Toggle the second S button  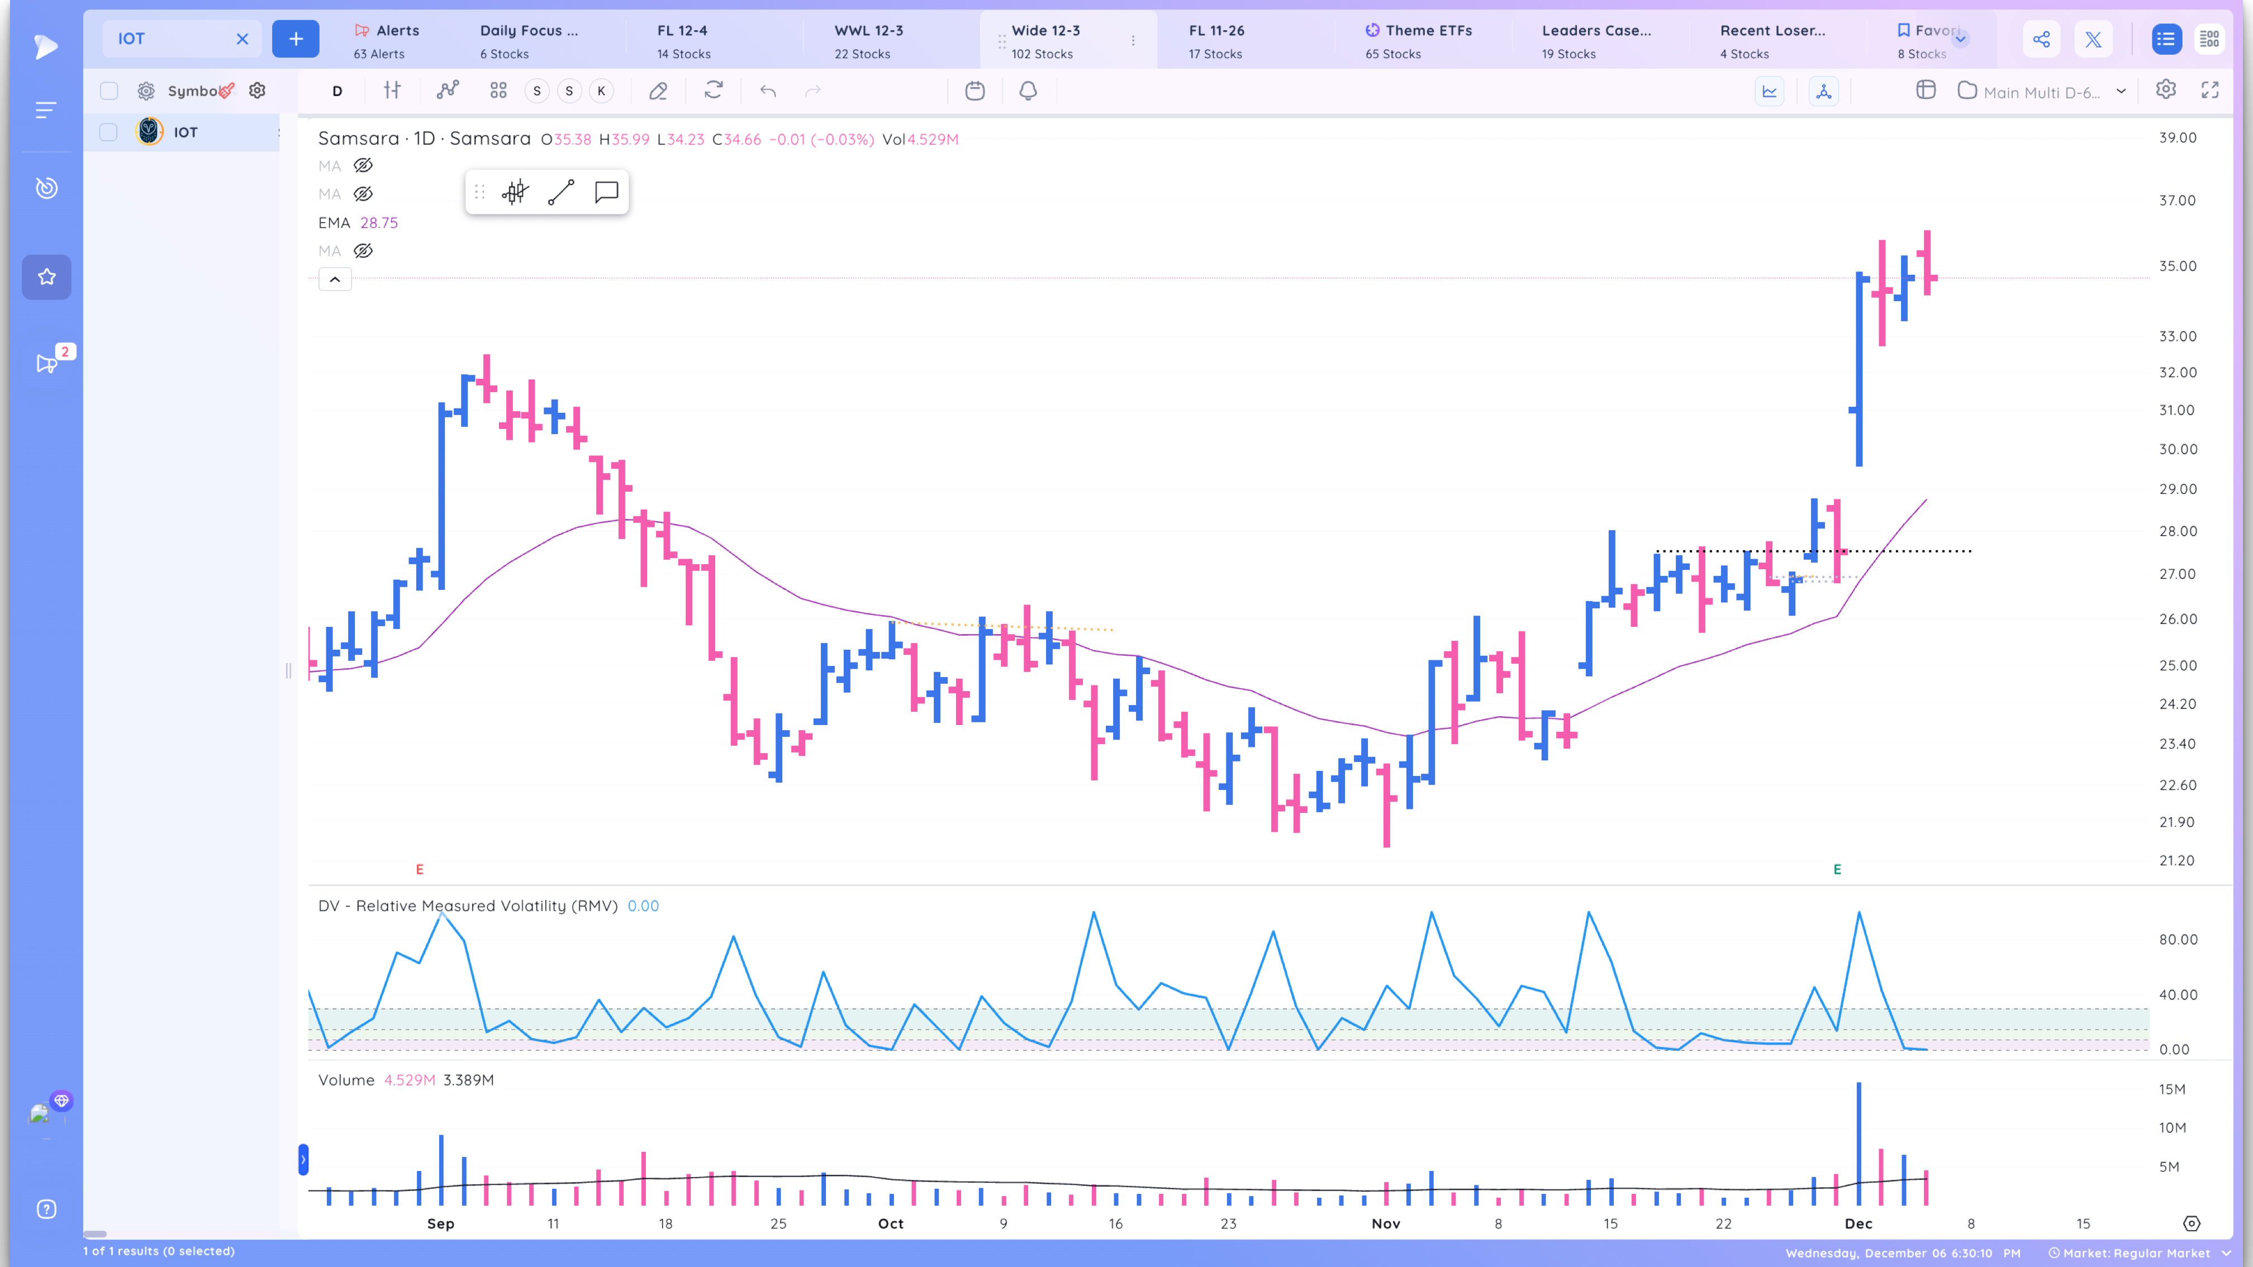(569, 91)
